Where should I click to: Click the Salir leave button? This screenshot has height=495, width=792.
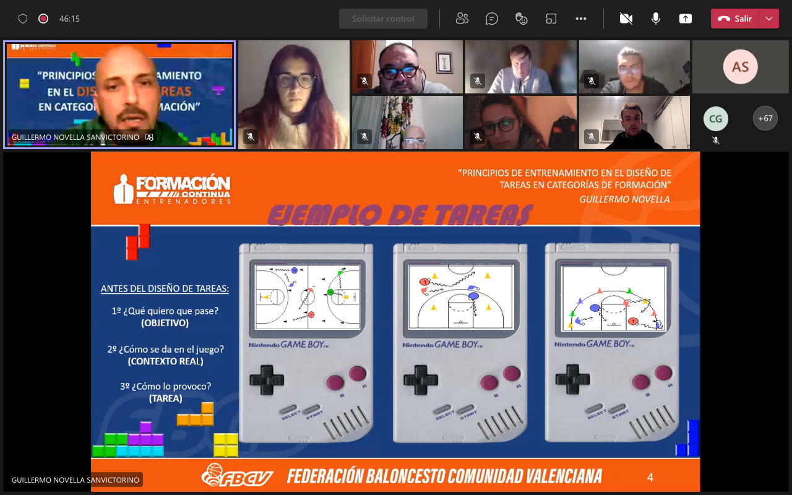pos(735,19)
